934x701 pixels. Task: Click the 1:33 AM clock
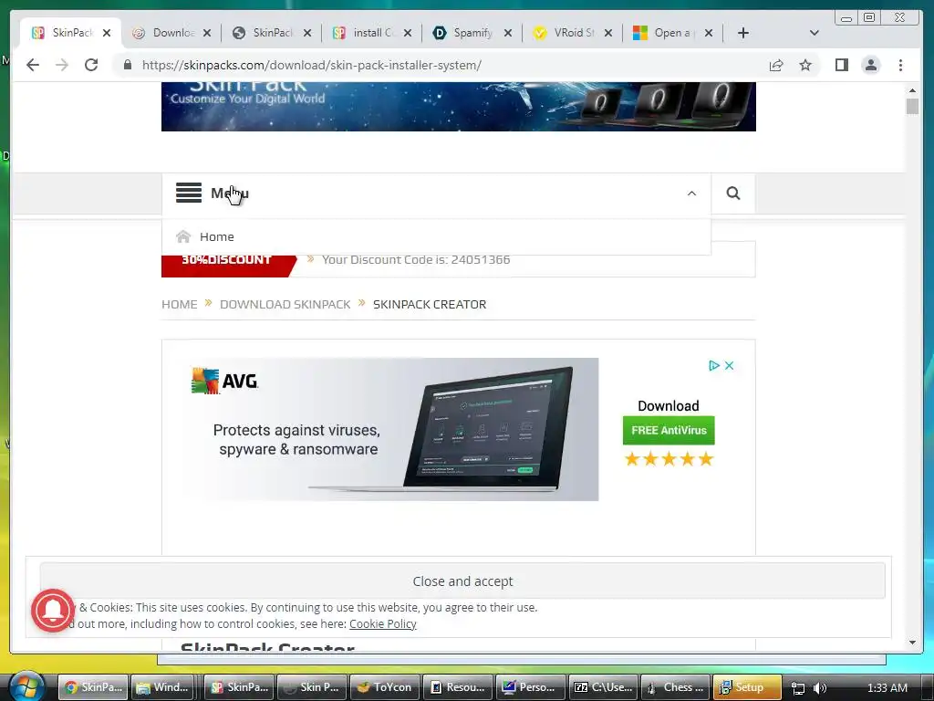click(x=887, y=688)
